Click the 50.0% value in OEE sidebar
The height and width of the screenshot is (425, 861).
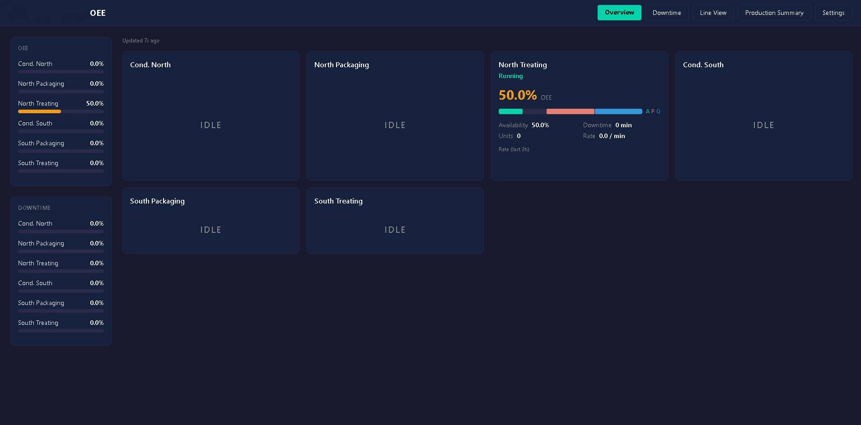click(95, 103)
